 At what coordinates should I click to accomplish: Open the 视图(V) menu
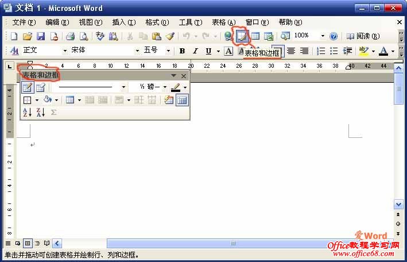(x=91, y=22)
